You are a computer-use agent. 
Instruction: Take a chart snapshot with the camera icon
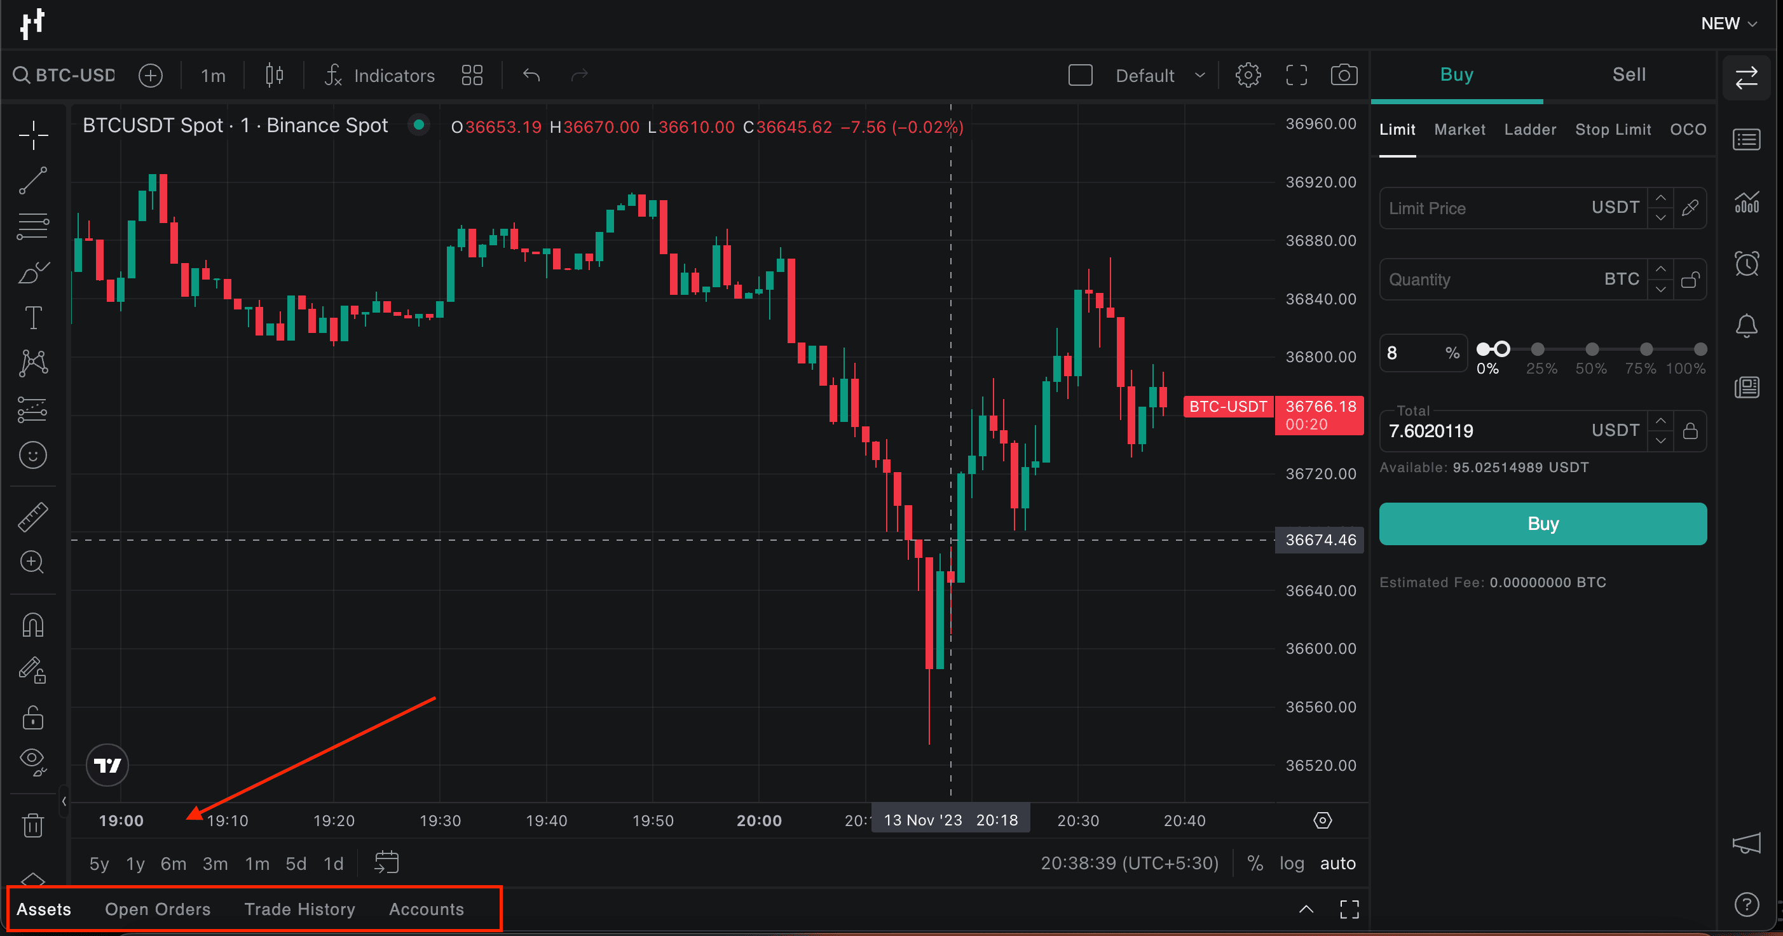click(1344, 75)
